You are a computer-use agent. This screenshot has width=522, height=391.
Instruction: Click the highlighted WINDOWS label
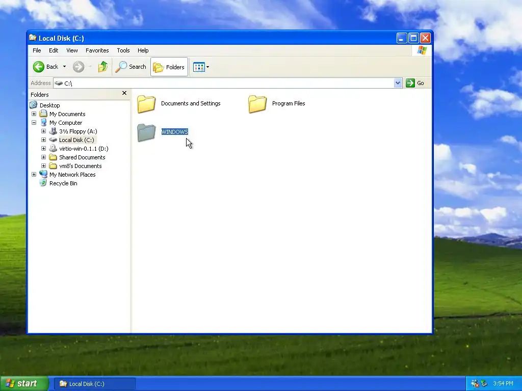coord(175,132)
